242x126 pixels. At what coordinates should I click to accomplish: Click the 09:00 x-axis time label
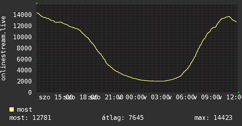coord(210,97)
